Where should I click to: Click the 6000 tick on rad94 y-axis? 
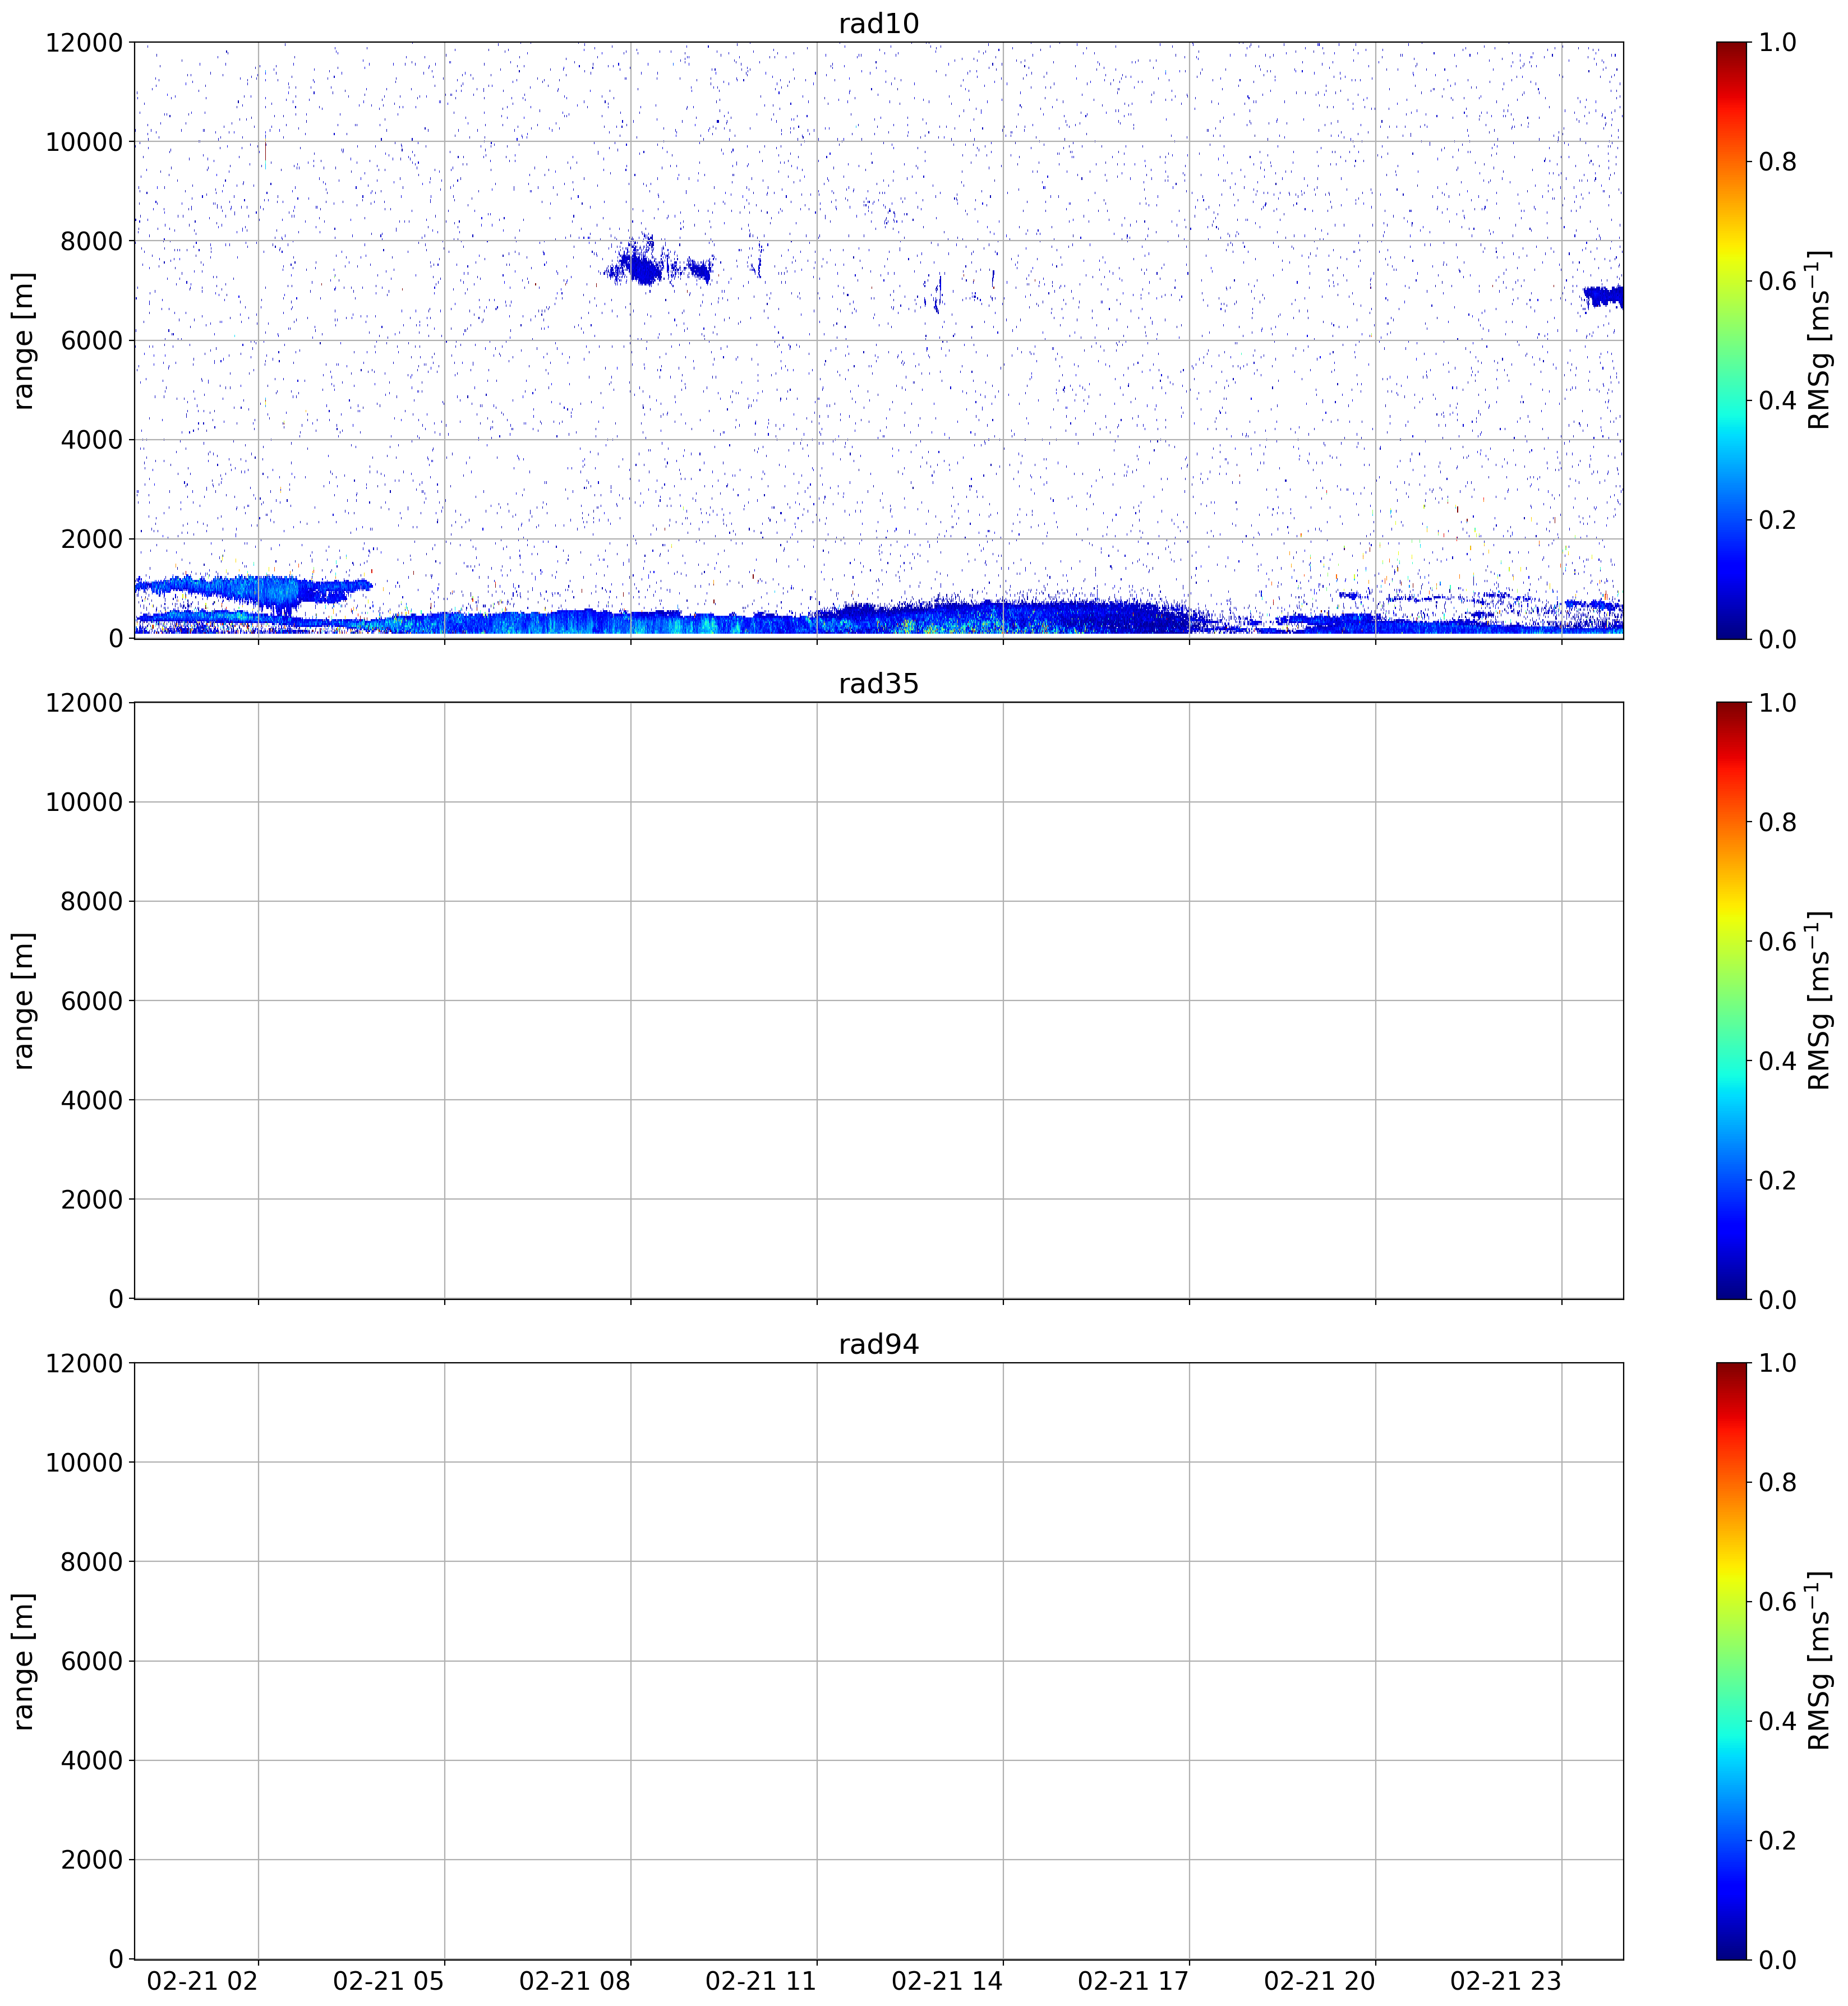click(91, 1661)
